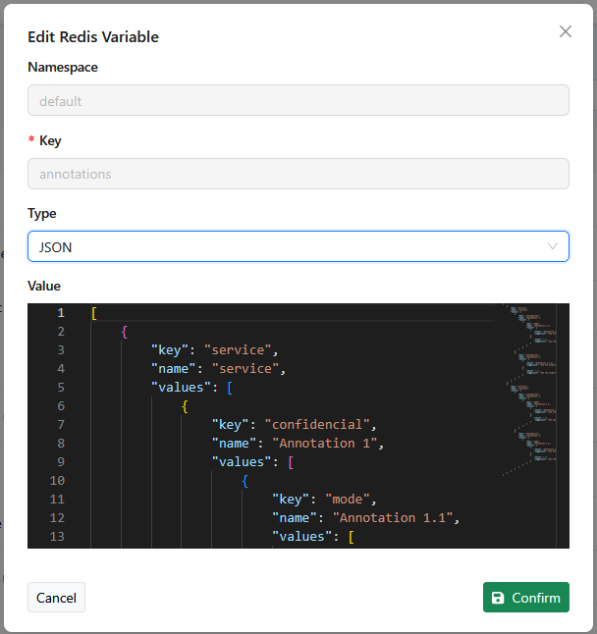Click Confirm to save the variable
Screen dimensions: 597x634
(526, 598)
